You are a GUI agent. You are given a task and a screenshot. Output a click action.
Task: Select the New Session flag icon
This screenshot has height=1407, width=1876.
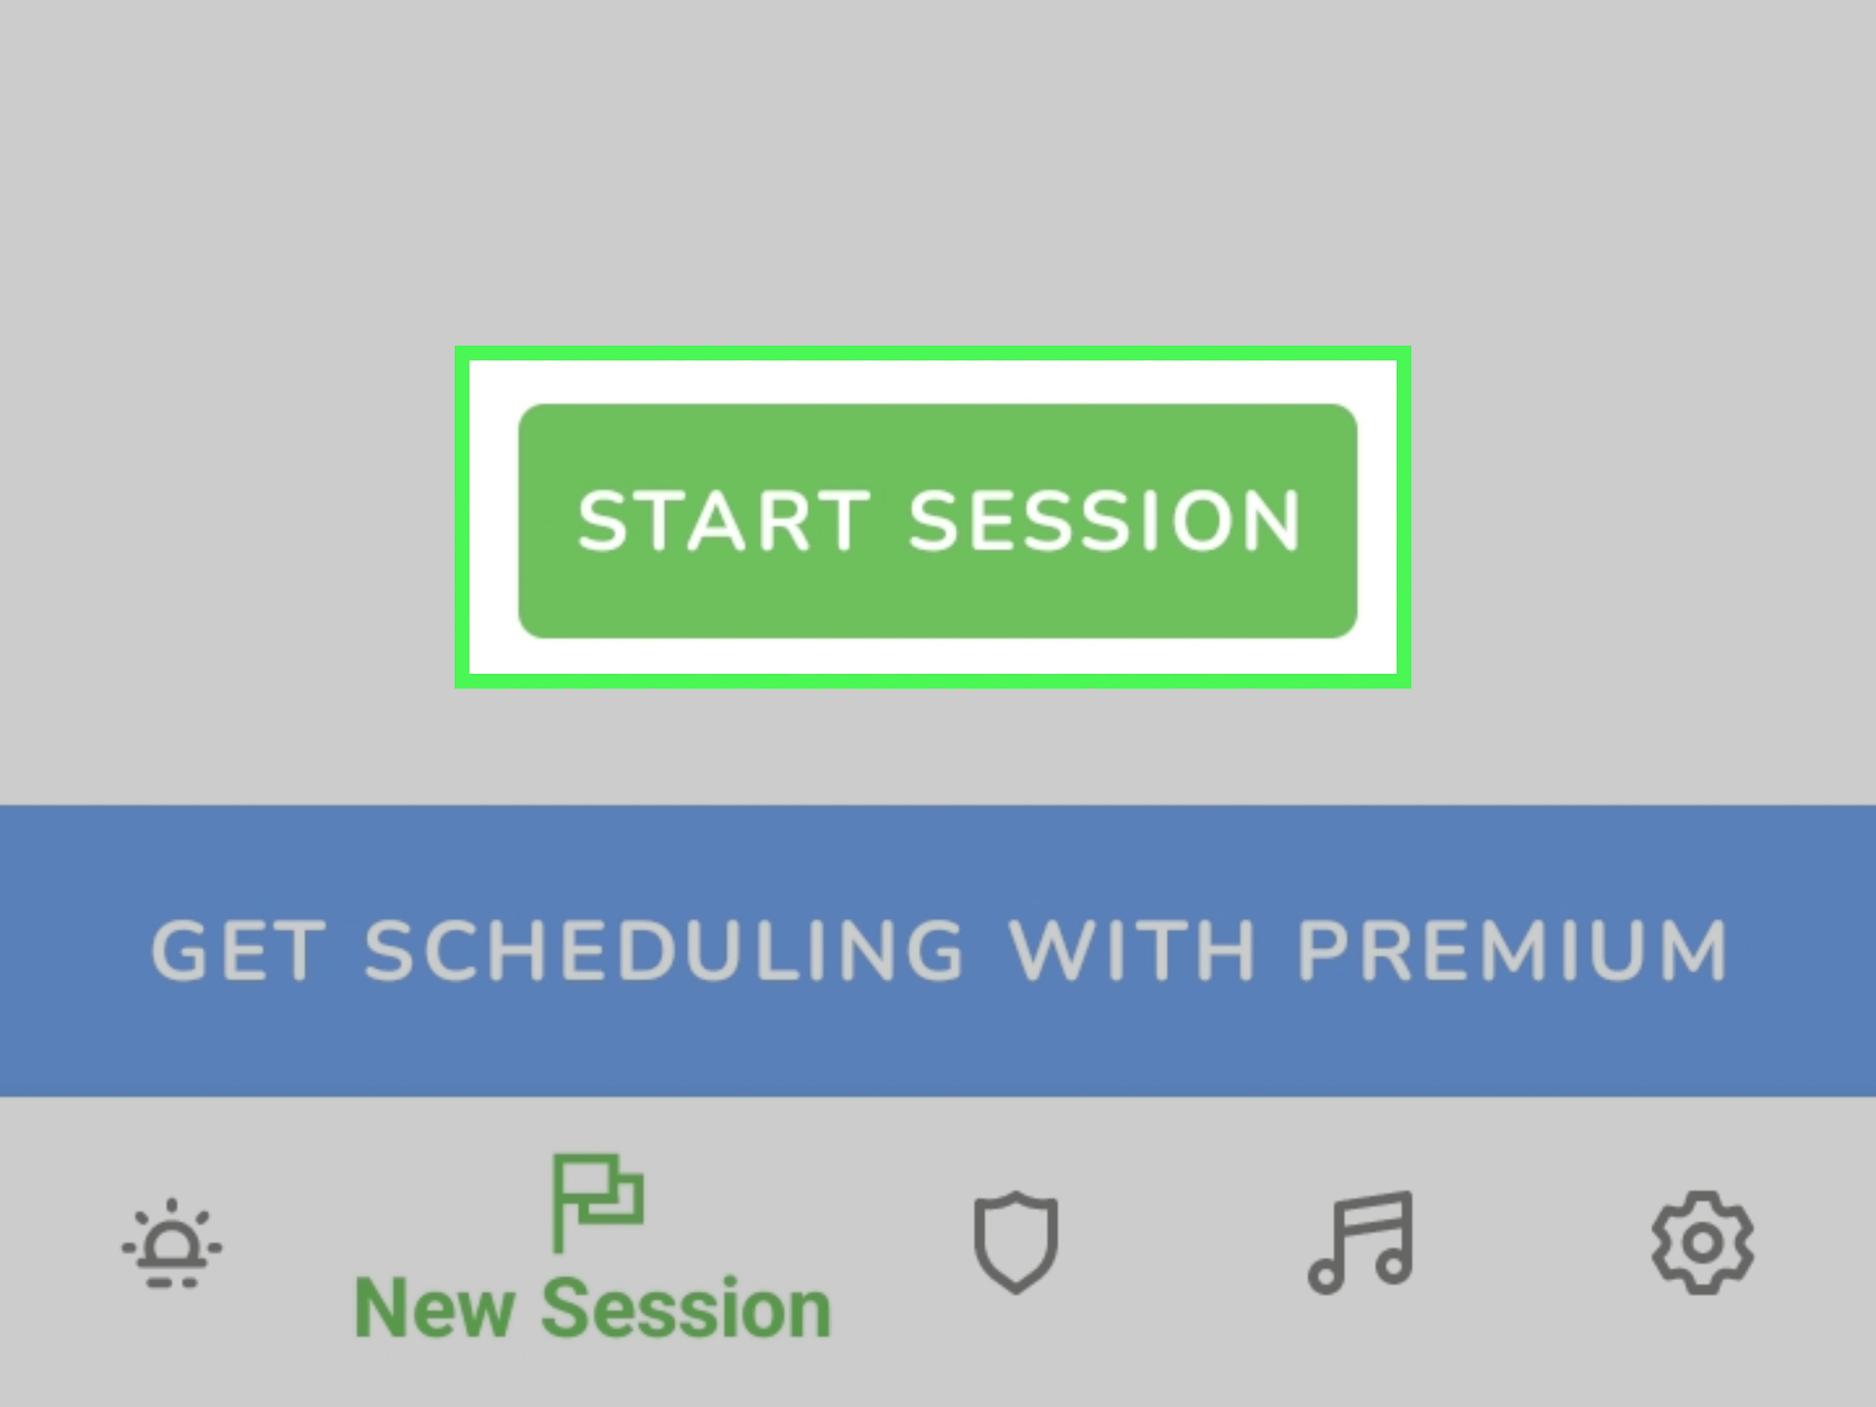[x=597, y=1201]
